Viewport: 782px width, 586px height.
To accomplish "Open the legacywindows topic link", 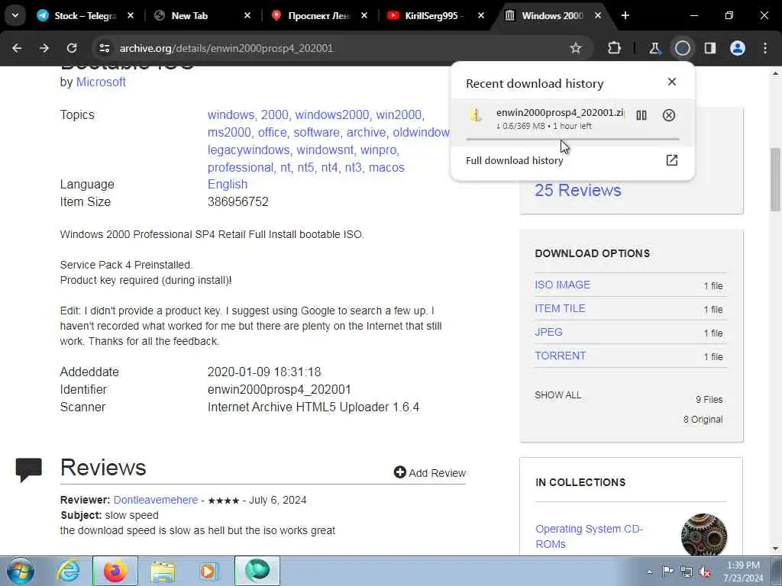I will (248, 150).
